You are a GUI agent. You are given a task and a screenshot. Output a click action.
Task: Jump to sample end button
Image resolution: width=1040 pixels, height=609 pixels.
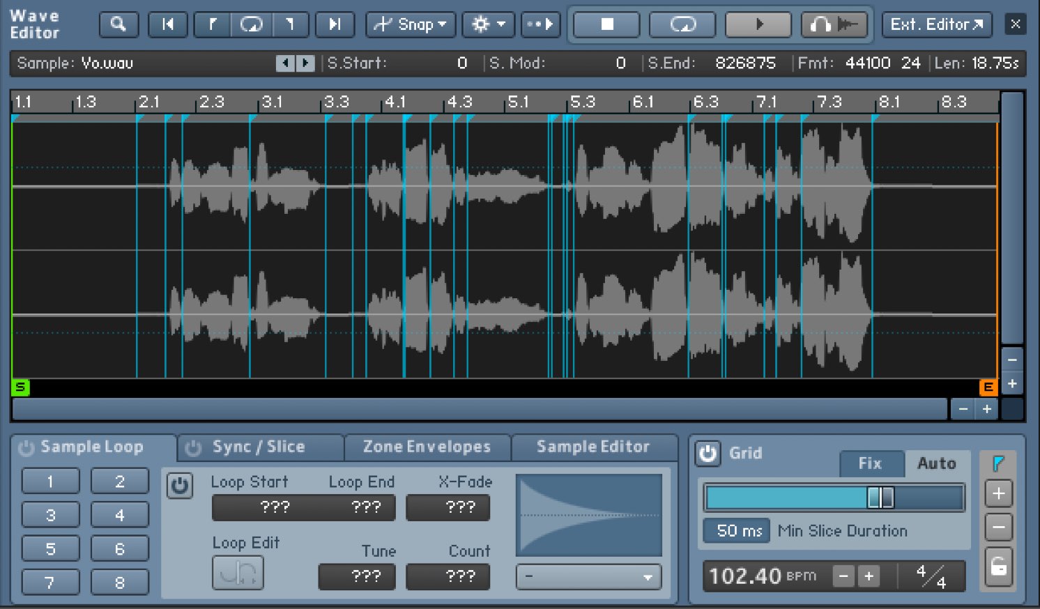[x=335, y=25]
